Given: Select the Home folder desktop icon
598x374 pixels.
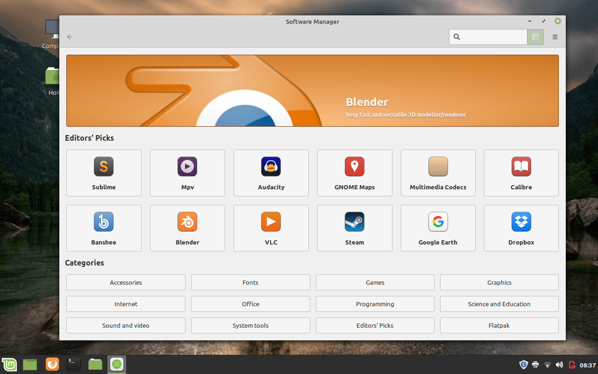Looking at the screenshot, I should tap(52, 80).
